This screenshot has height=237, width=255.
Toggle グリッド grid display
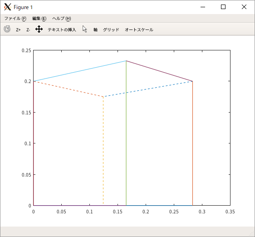pos(111,30)
